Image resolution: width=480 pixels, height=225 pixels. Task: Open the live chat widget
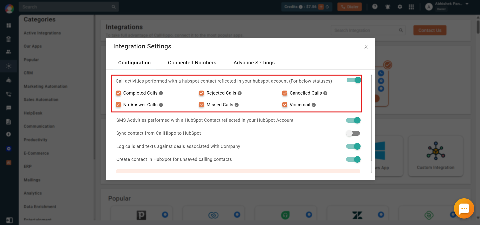[464, 209]
